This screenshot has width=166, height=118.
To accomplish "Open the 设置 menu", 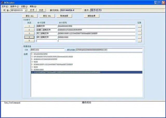I will (24, 6).
